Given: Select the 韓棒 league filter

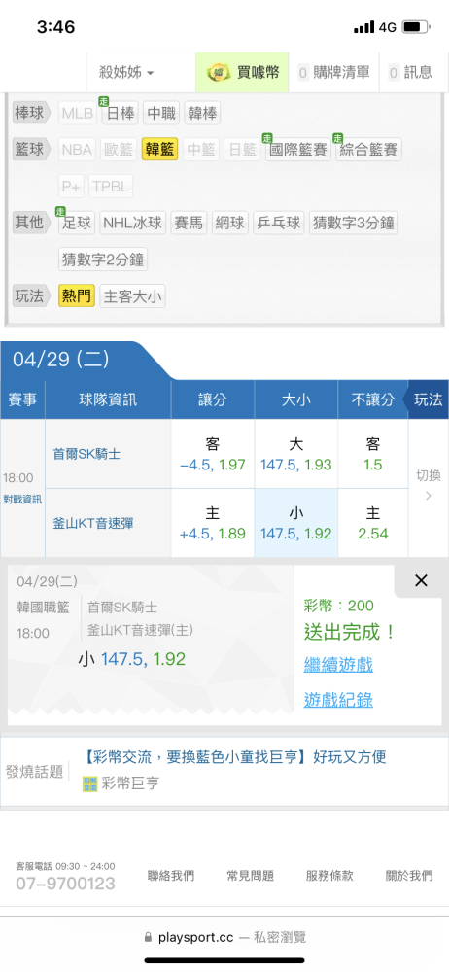Looking at the screenshot, I should (x=202, y=114).
